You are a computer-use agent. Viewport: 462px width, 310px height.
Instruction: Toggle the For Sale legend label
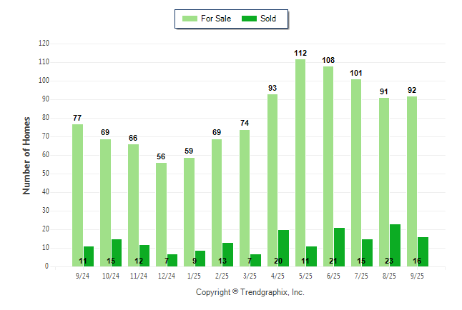(x=215, y=19)
